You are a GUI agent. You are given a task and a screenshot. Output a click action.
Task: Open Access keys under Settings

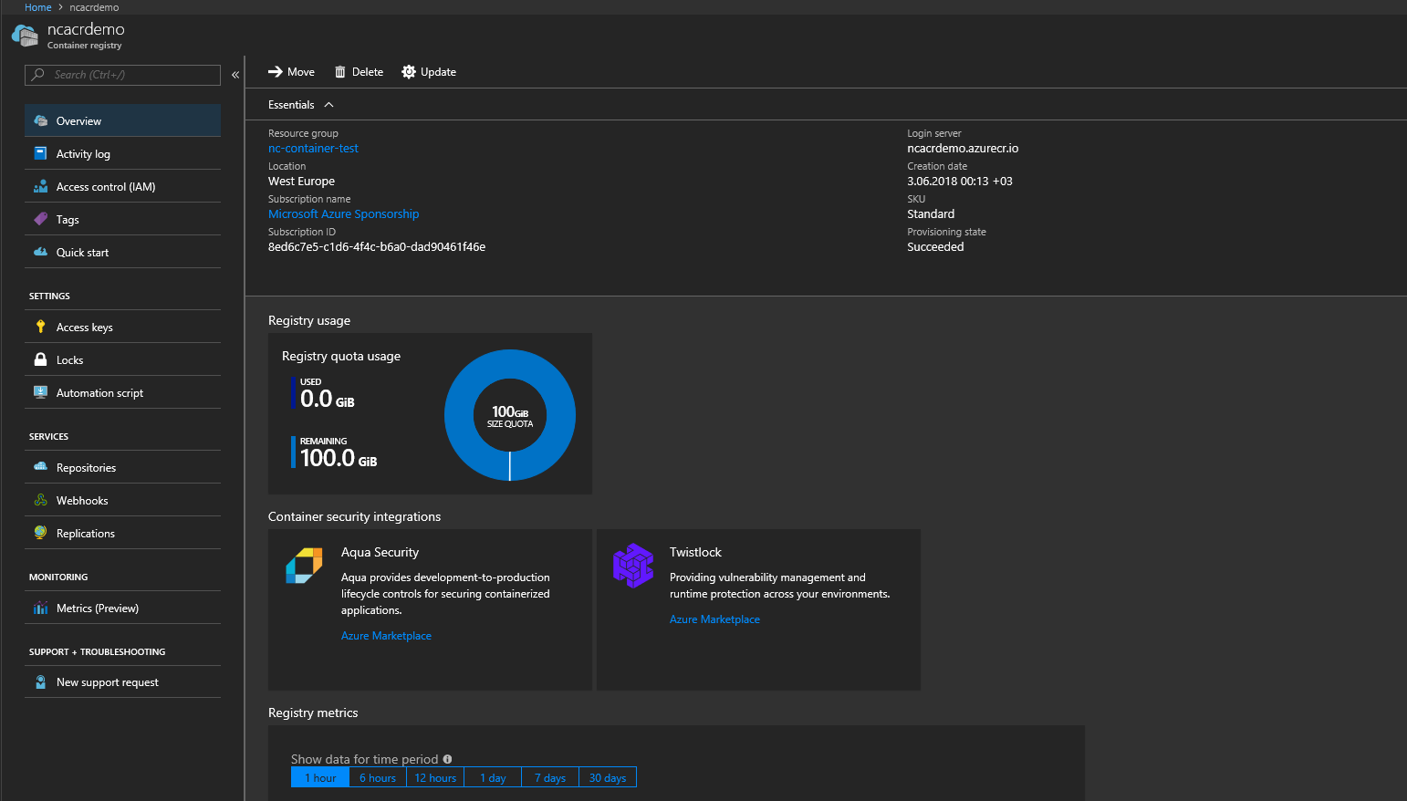pos(122,327)
